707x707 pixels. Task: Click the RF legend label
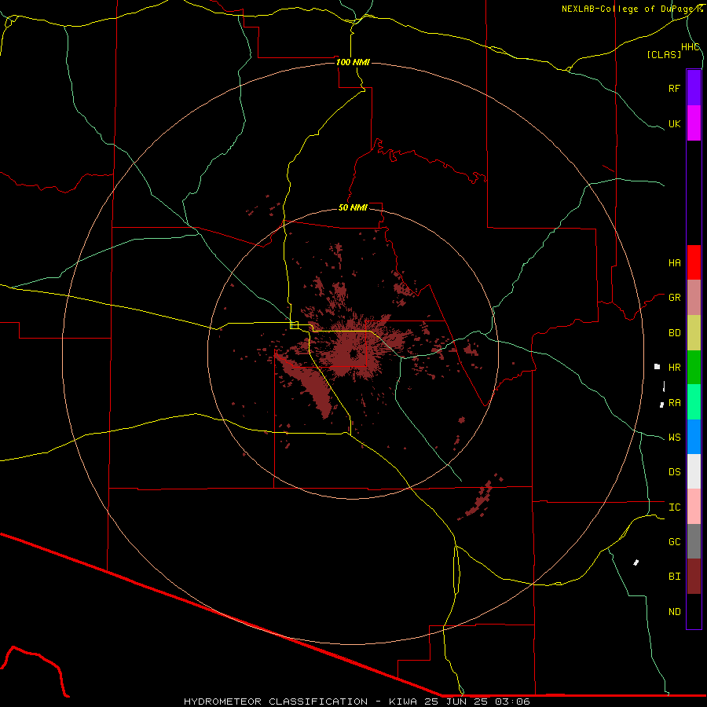click(674, 88)
